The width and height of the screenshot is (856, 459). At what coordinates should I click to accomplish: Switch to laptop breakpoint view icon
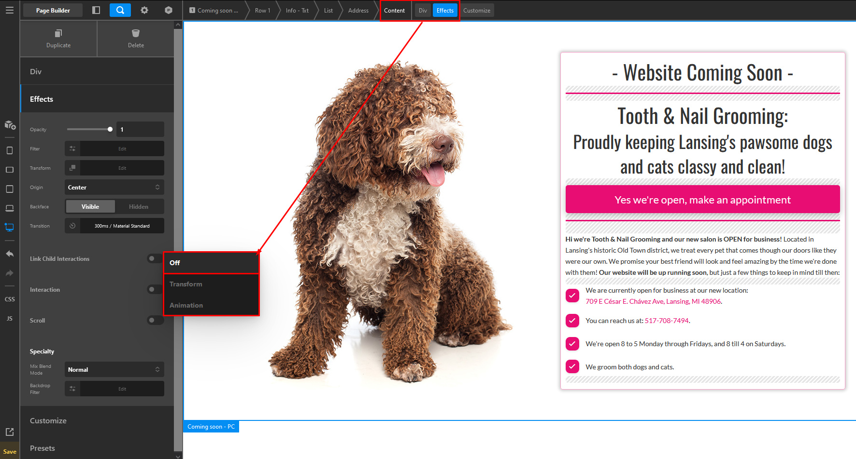coord(10,208)
